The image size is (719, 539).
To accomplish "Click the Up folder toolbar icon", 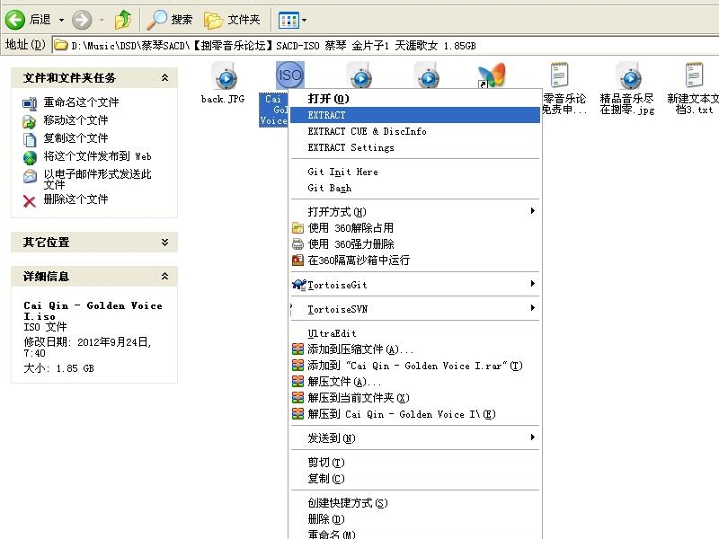I will click(x=123, y=19).
